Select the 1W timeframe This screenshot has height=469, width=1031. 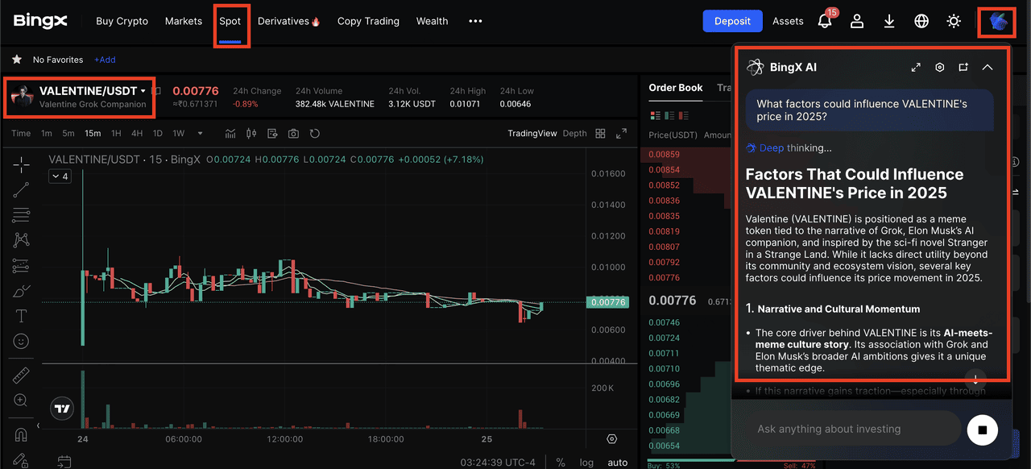pos(179,134)
